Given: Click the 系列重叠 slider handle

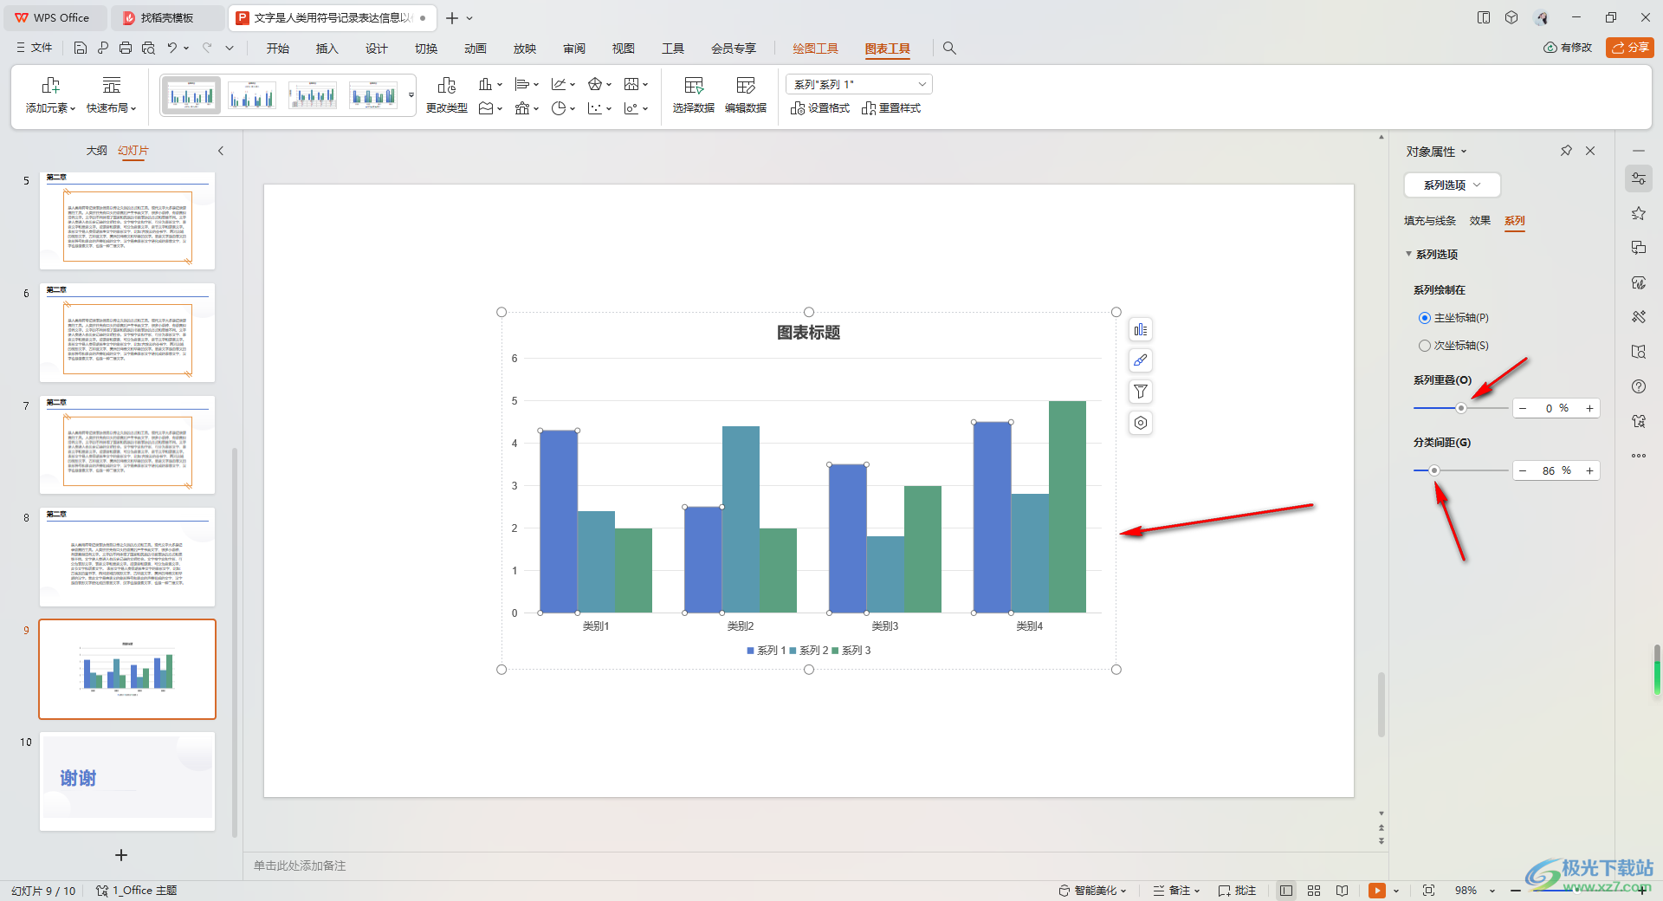Looking at the screenshot, I should tap(1461, 408).
